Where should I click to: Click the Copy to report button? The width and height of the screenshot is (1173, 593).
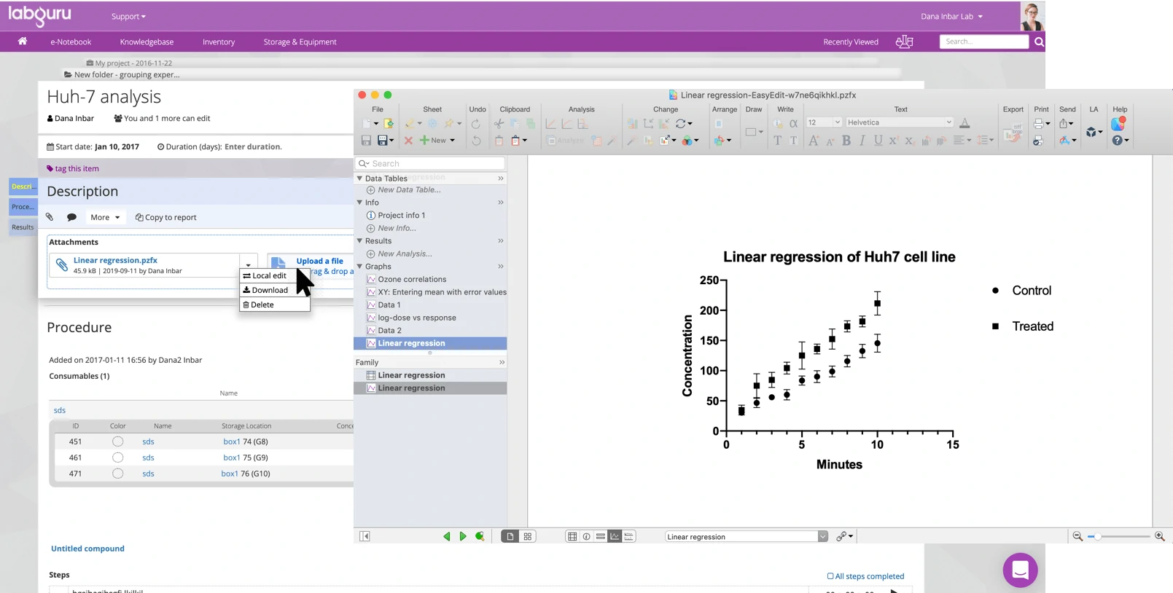(x=166, y=217)
